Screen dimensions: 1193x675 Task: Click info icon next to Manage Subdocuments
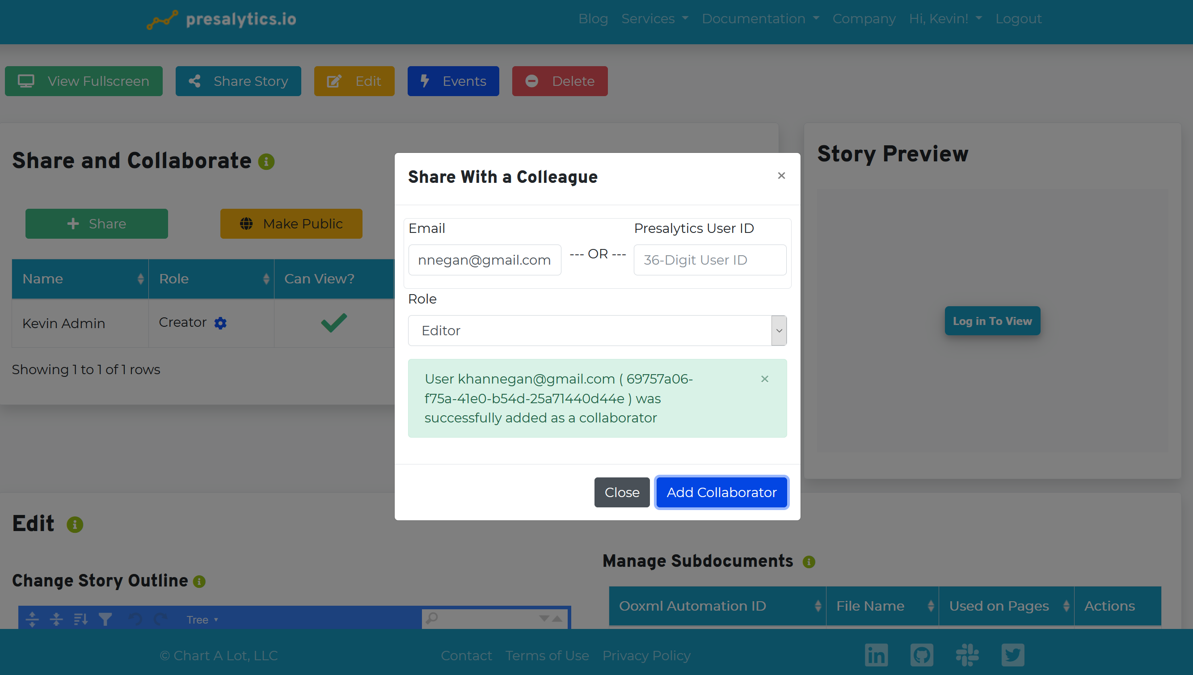[809, 562]
